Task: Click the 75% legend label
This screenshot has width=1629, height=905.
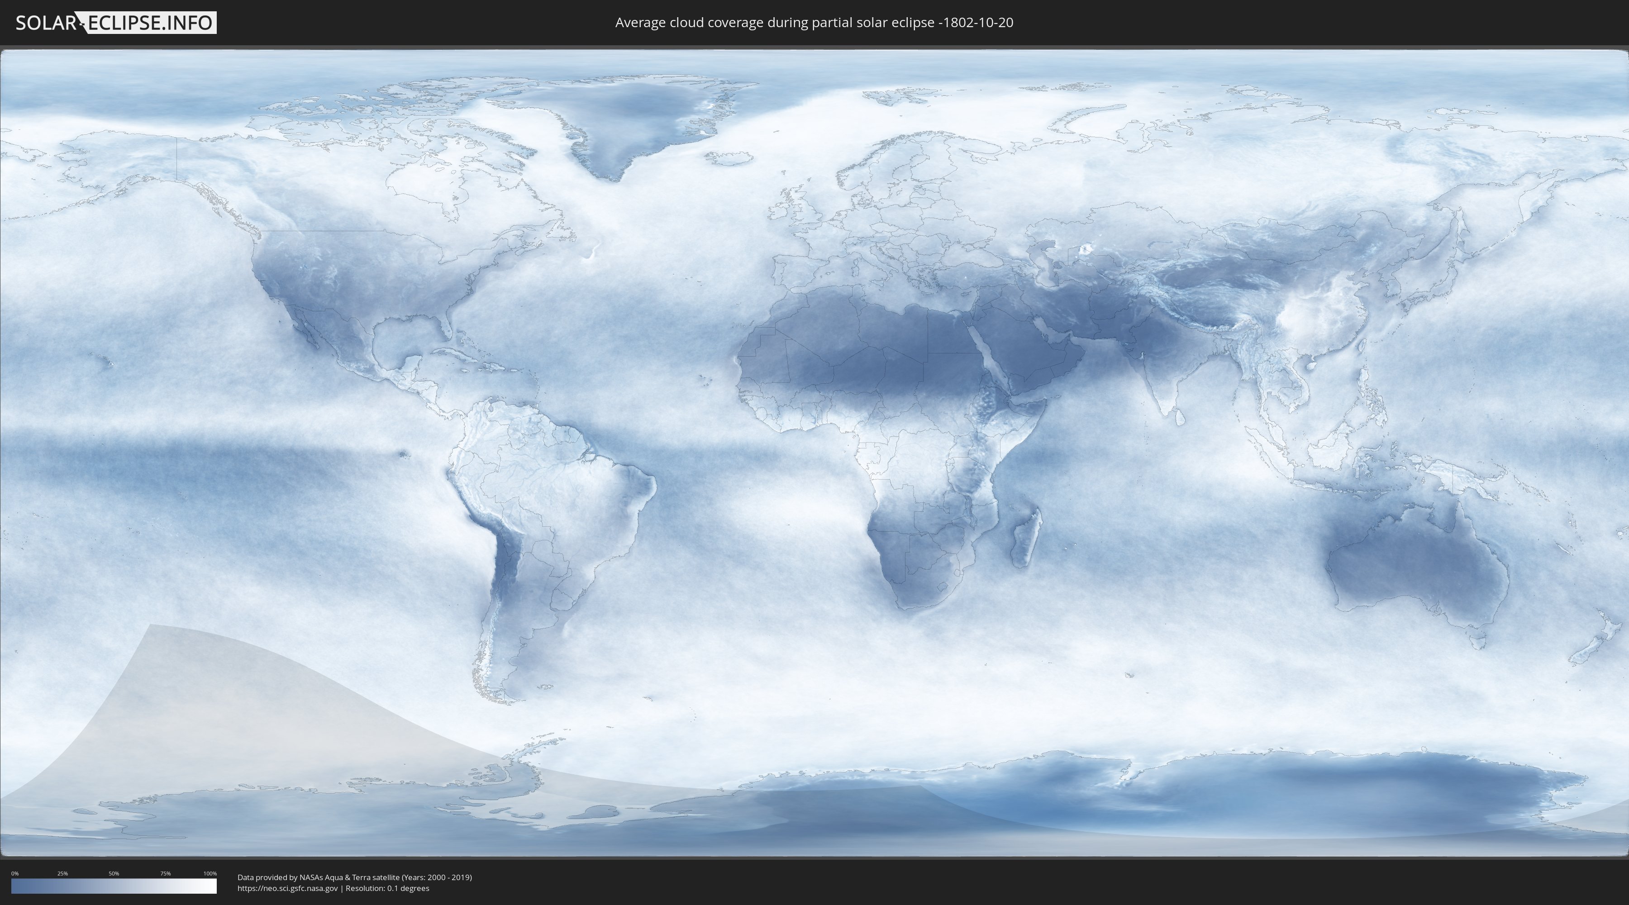Action: coord(165,873)
